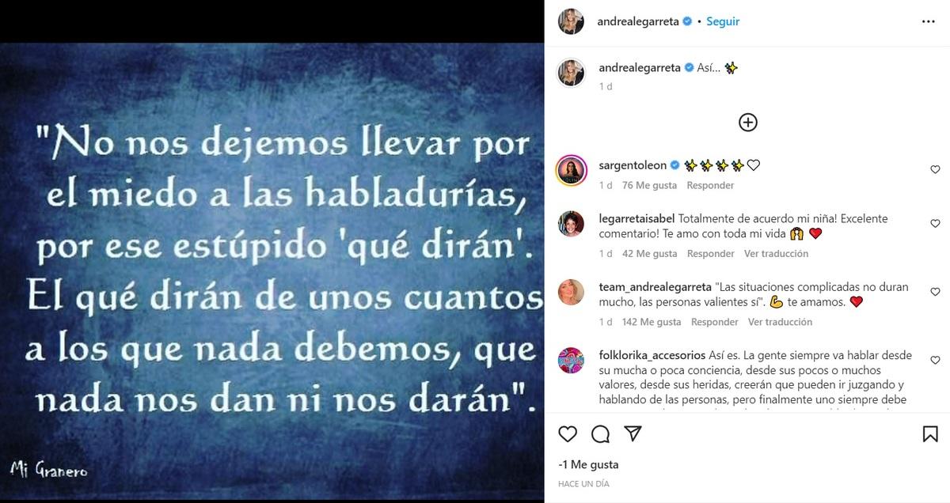The width and height of the screenshot is (950, 503).
Task: Open team_andrealegarreta username link
Action: [655, 287]
